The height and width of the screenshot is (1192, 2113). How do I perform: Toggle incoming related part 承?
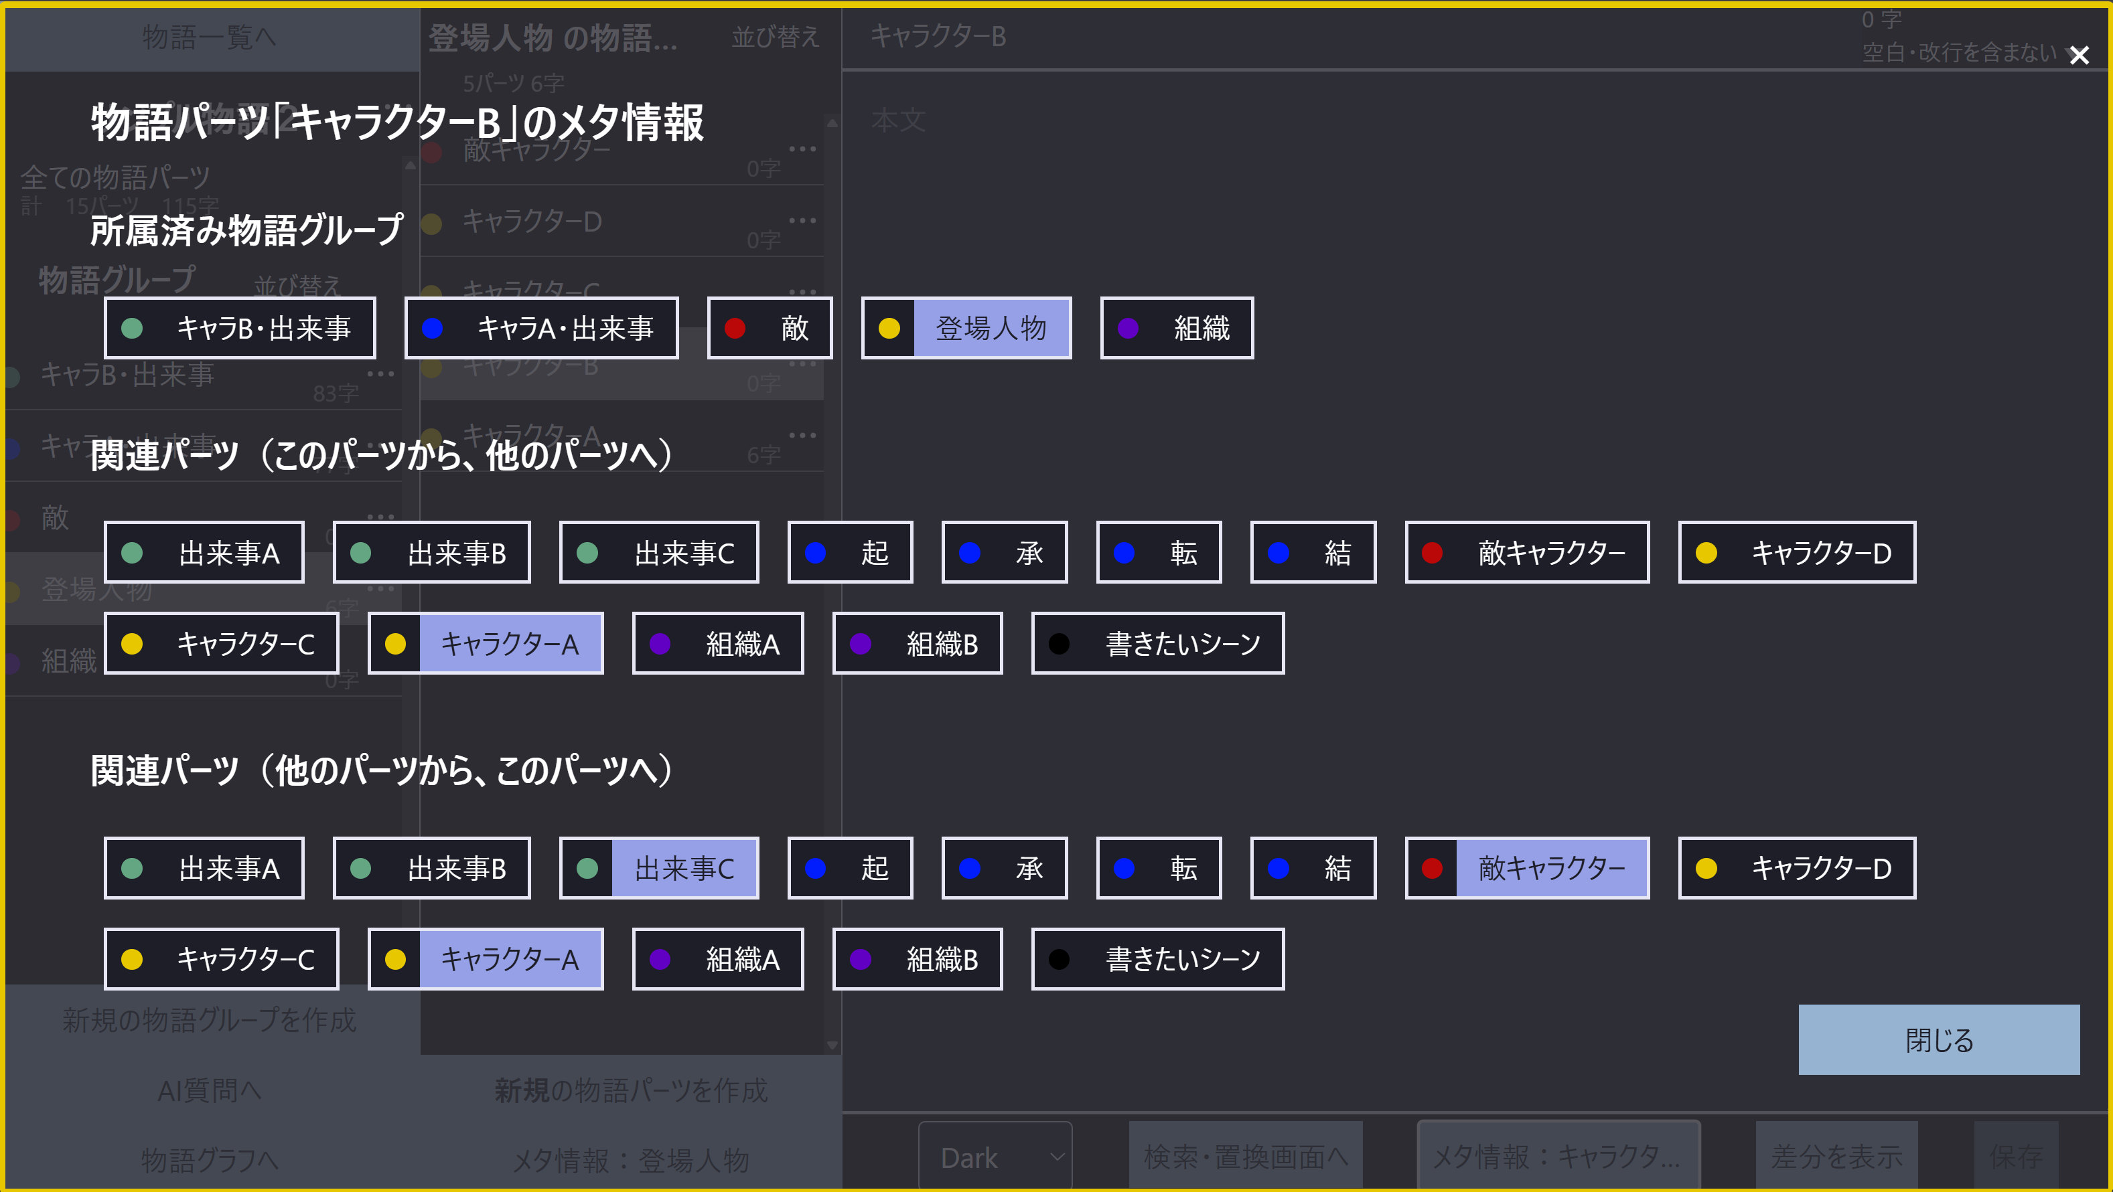[x=1004, y=868]
